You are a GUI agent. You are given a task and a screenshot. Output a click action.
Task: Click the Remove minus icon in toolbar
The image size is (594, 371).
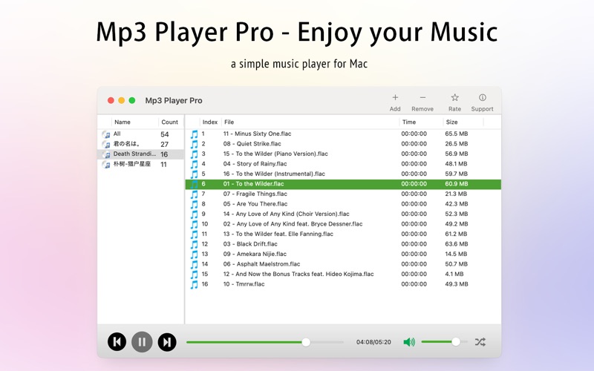pyautogui.click(x=422, y=98)
